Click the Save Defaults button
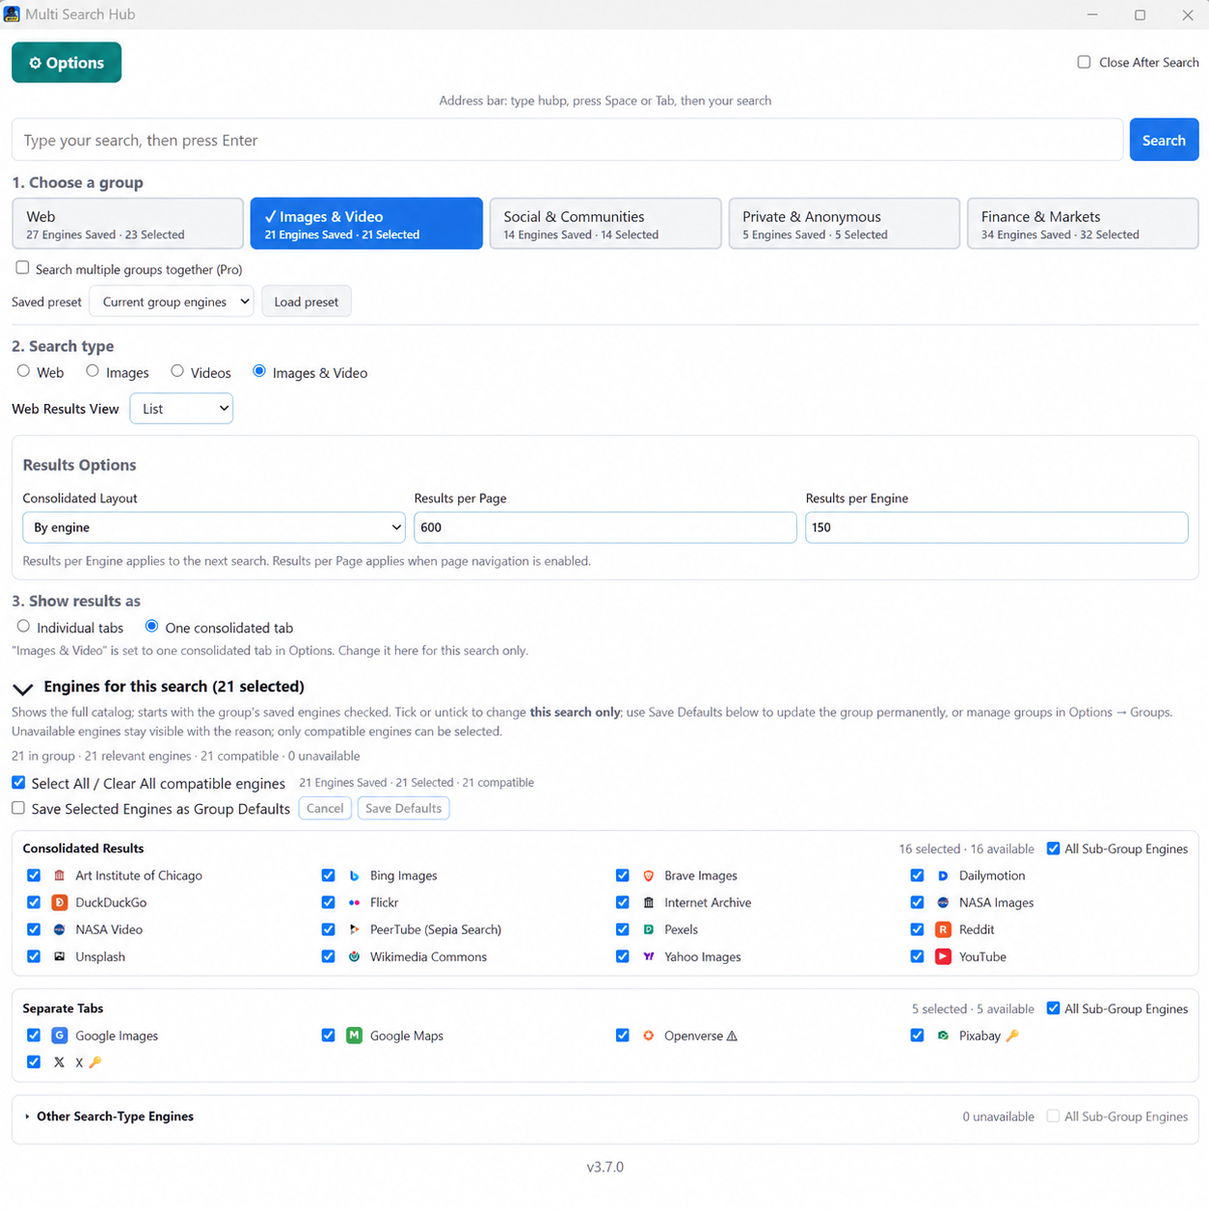 pyautogui.click(x=403, y=808)
